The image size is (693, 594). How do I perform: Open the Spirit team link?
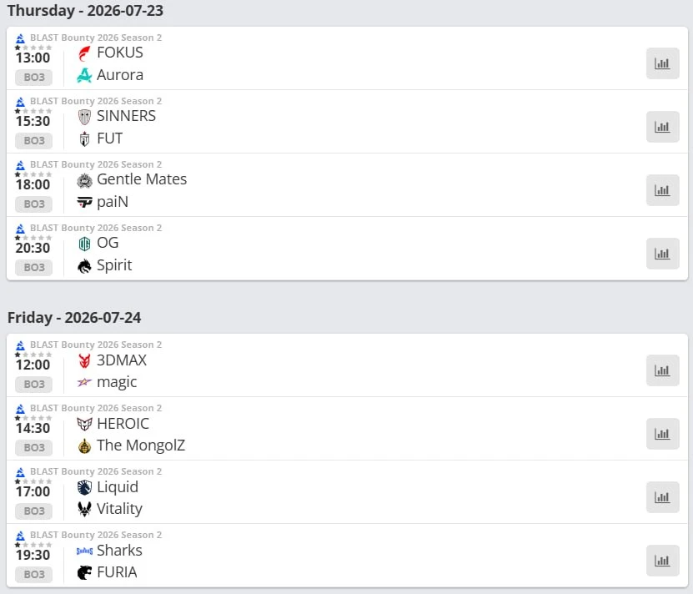coord(114,265)
